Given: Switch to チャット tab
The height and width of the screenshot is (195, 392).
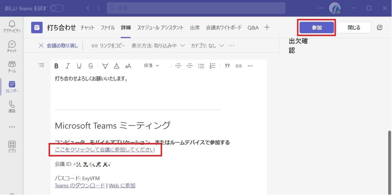Looking at the screenshot, I should click(x=88, y=28).
